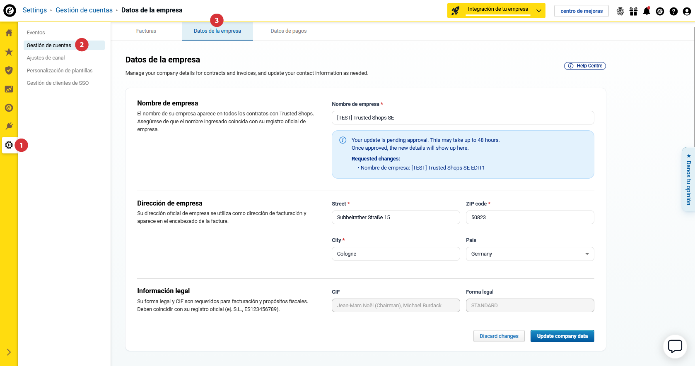Open the settings gear sidebar icon
This screenshot has width=695, height=366.
point(9,145)
